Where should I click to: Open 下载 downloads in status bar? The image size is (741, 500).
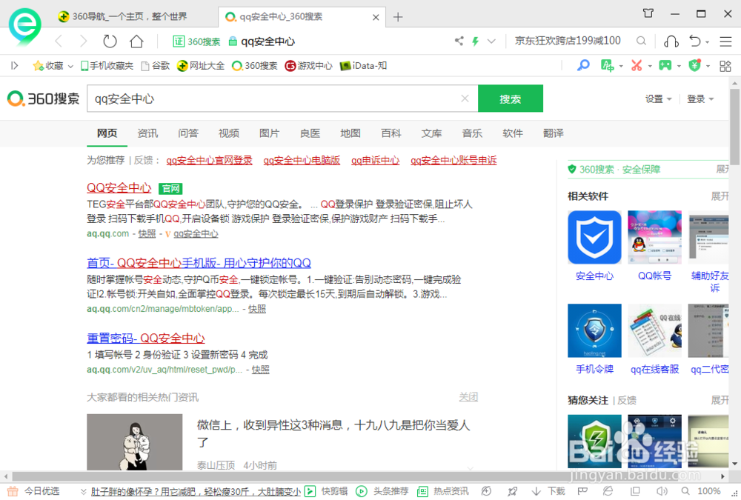(548, 491)
